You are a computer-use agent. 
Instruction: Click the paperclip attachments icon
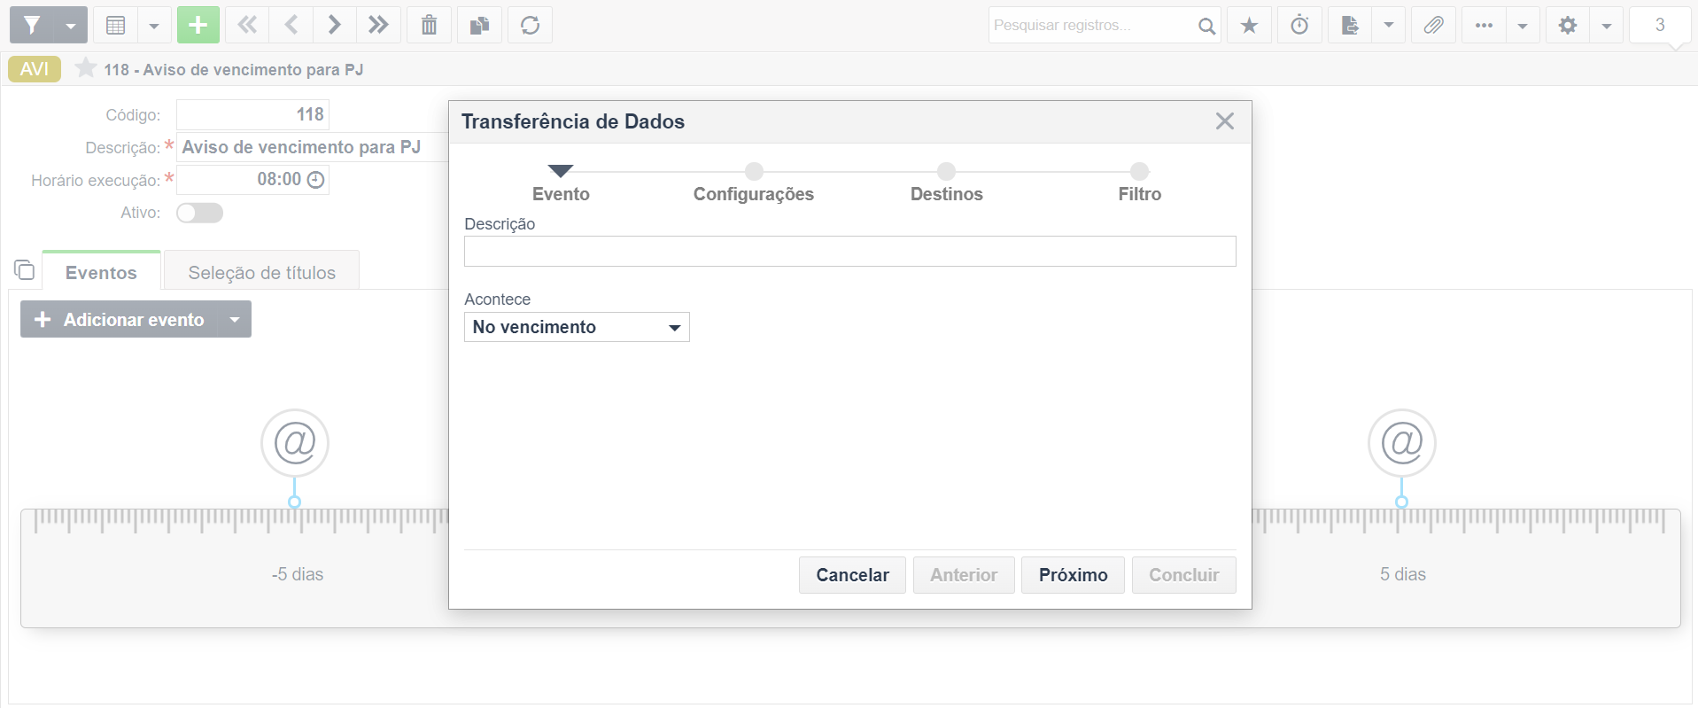[x=1433, y=25]
